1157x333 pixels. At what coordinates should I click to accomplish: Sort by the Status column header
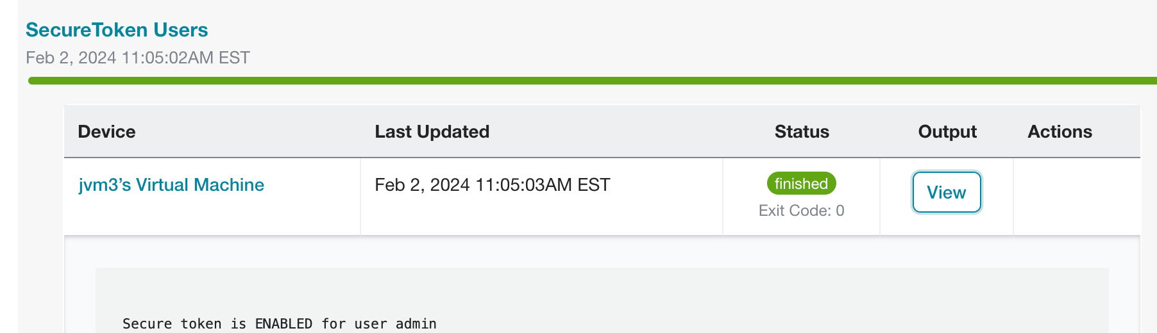pos(802,132)
